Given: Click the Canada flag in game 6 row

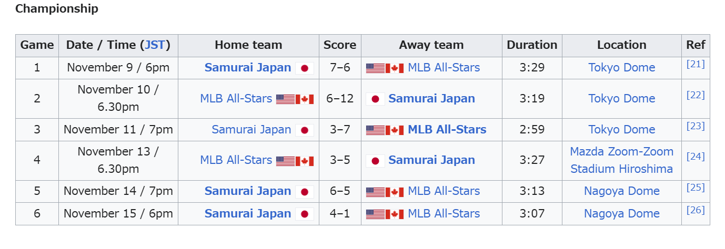Looking at the screenshot, I should coord(394,214).
